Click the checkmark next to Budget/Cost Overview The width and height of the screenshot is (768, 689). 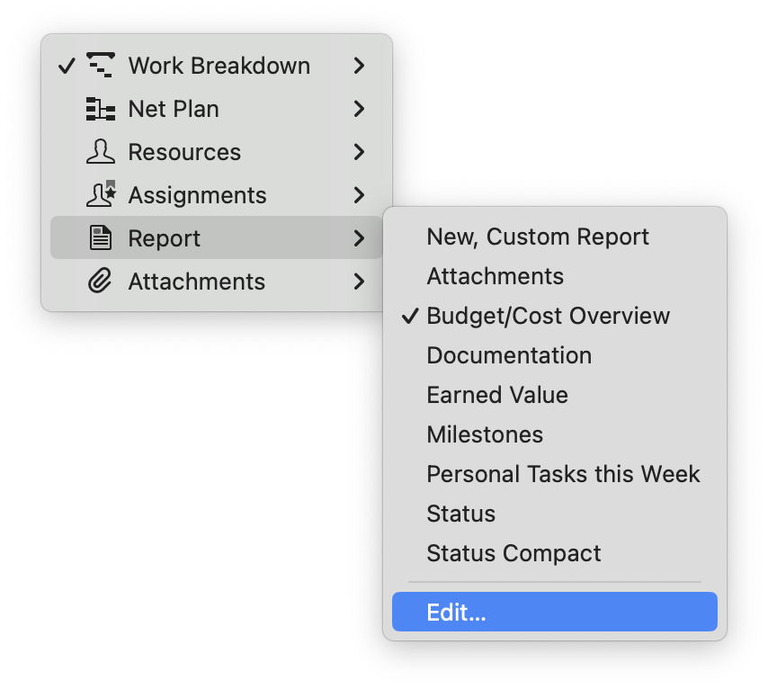(x=410, y=315)
